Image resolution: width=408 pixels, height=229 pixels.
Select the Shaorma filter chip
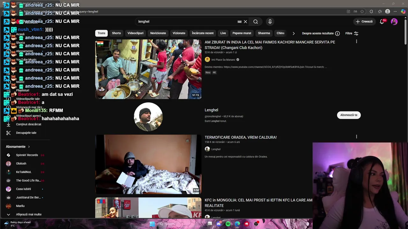tap(264, 33)
